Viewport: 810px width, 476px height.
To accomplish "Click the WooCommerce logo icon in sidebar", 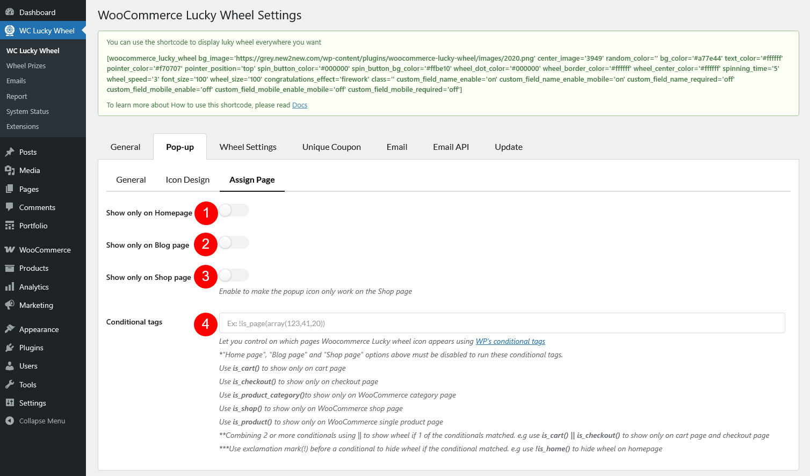I will 10,250.
